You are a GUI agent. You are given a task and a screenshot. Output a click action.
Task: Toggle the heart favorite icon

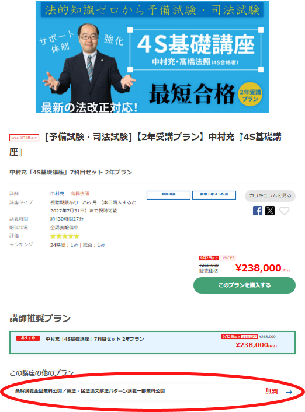tap(284, 211)
